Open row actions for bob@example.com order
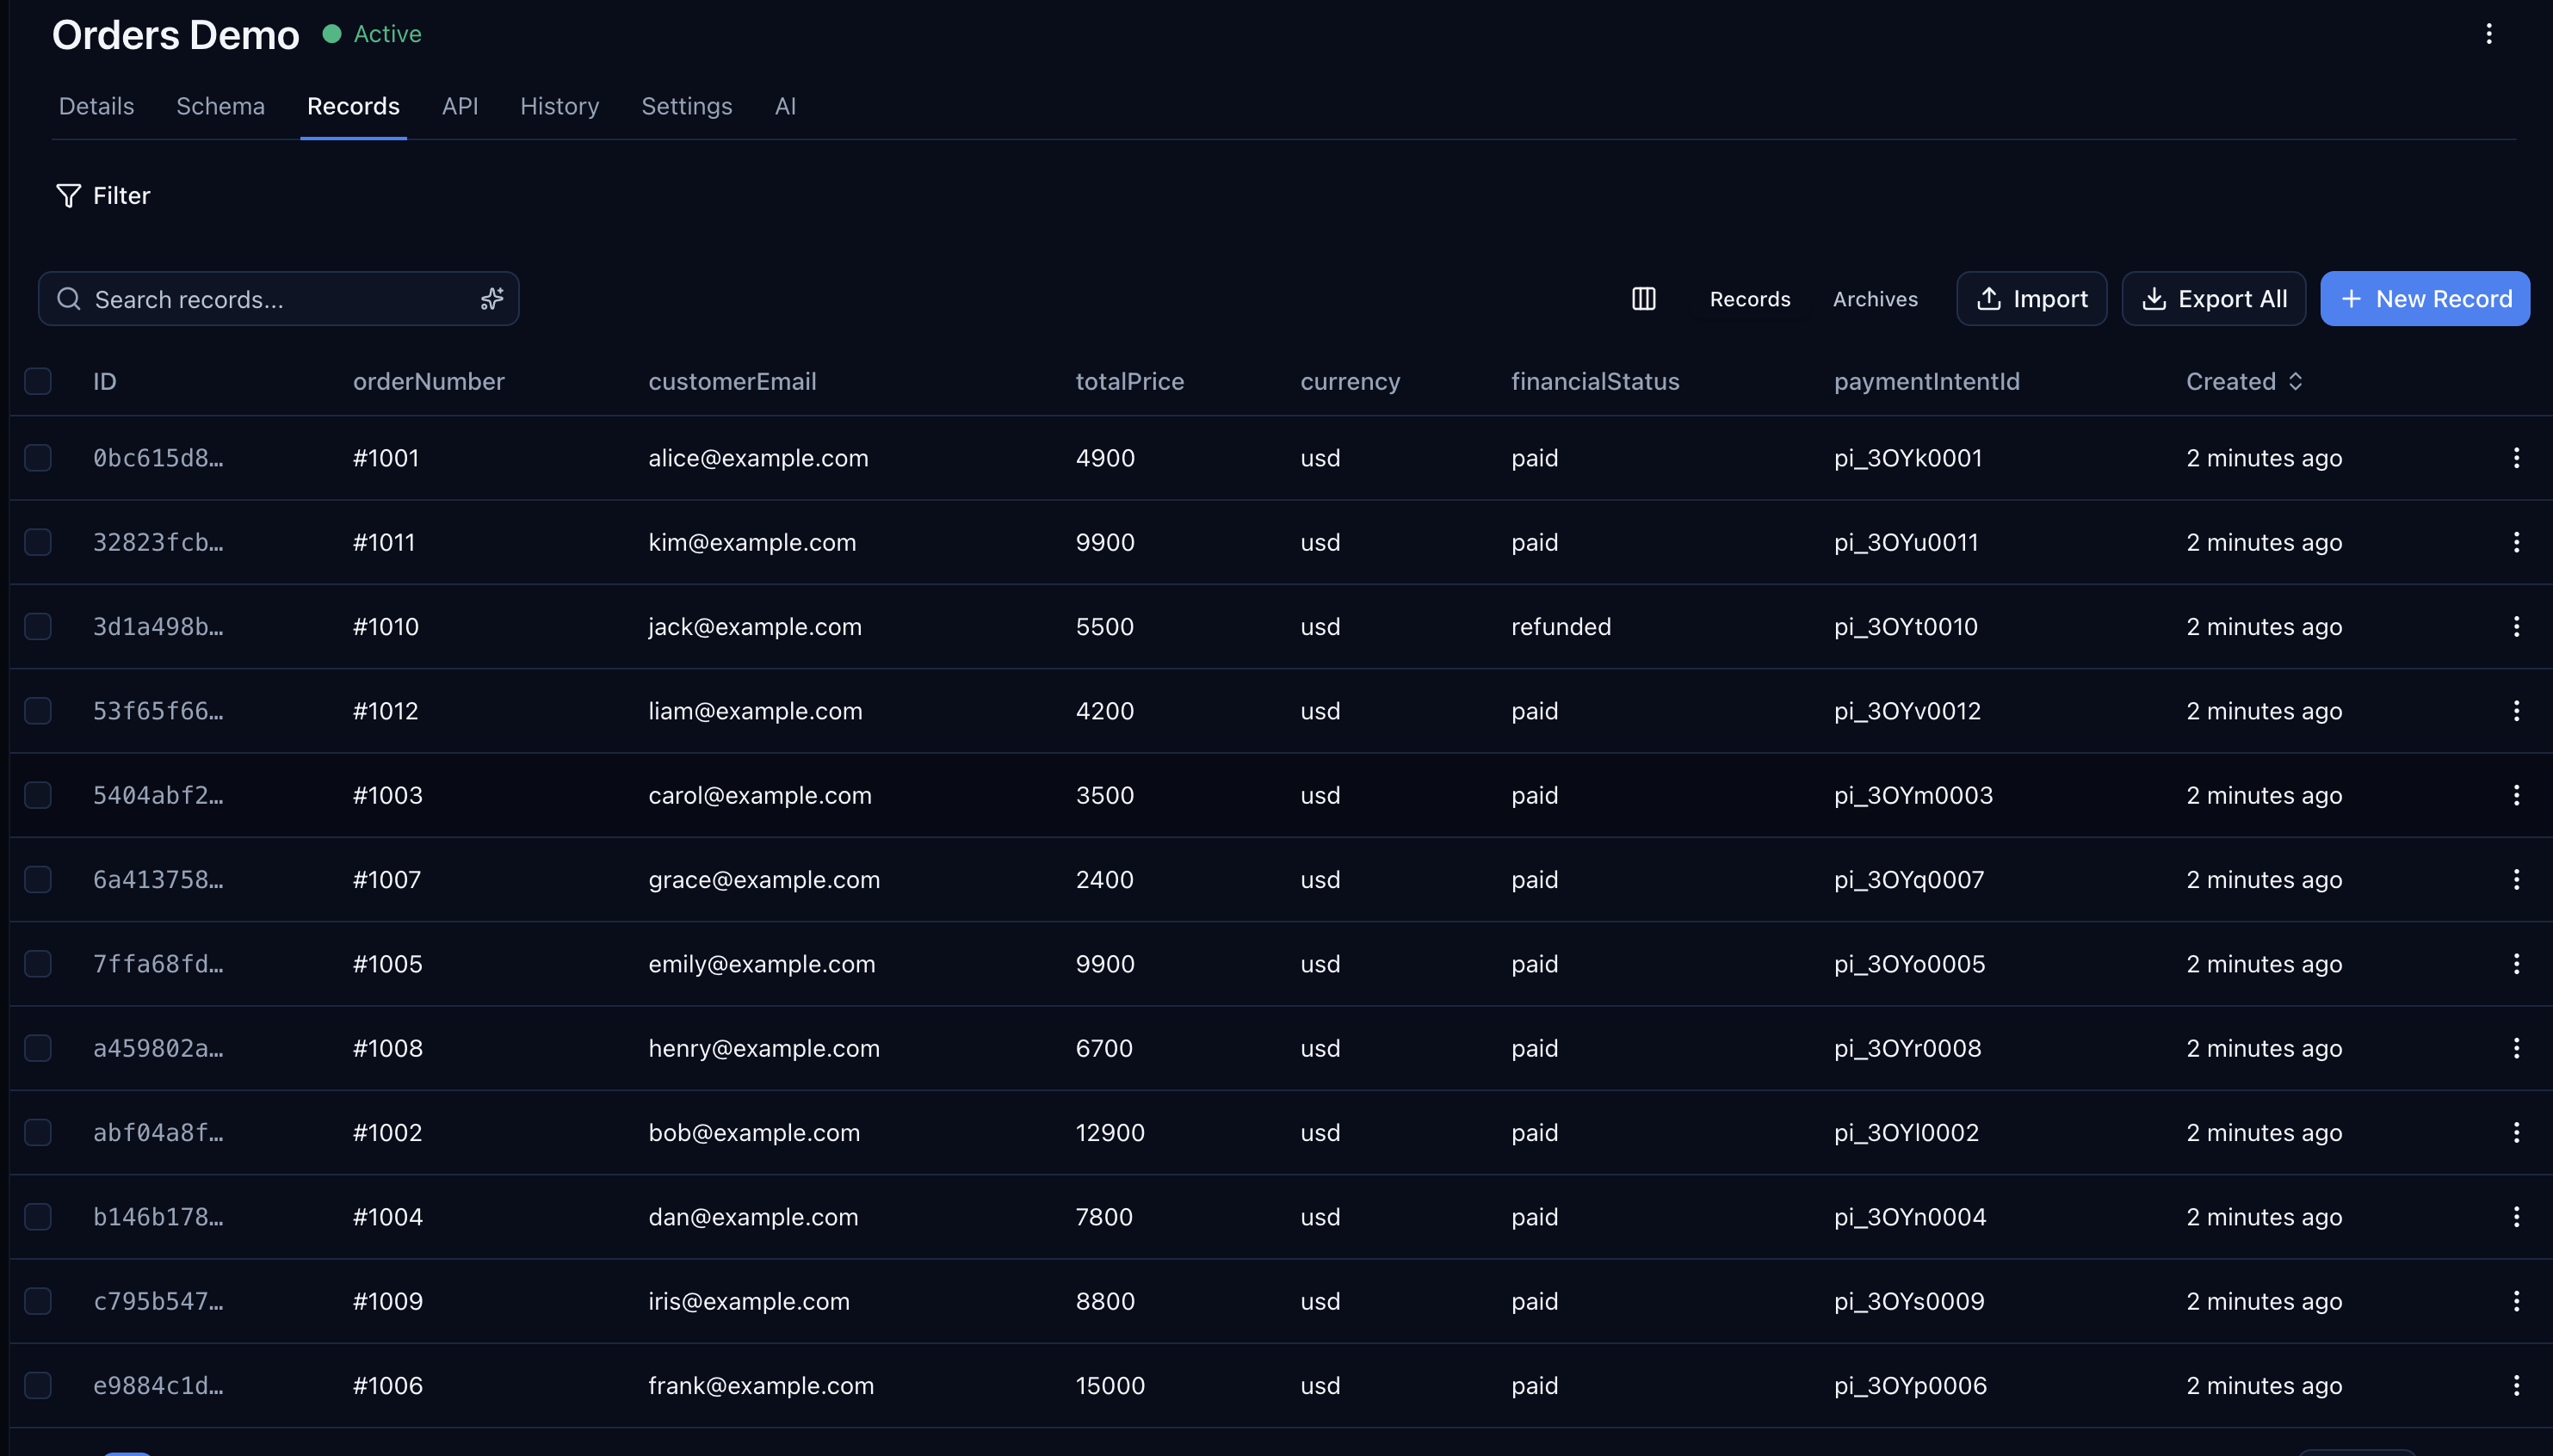Viewport: 2553px width, 1456px height. click(x=2516, y=1132)
